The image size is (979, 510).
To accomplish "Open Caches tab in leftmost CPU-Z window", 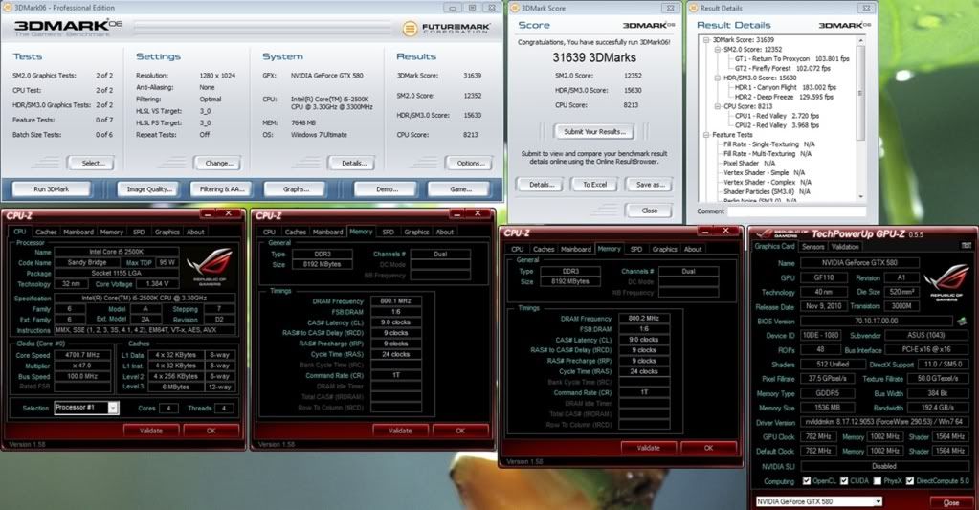I will tap(46, 232).
